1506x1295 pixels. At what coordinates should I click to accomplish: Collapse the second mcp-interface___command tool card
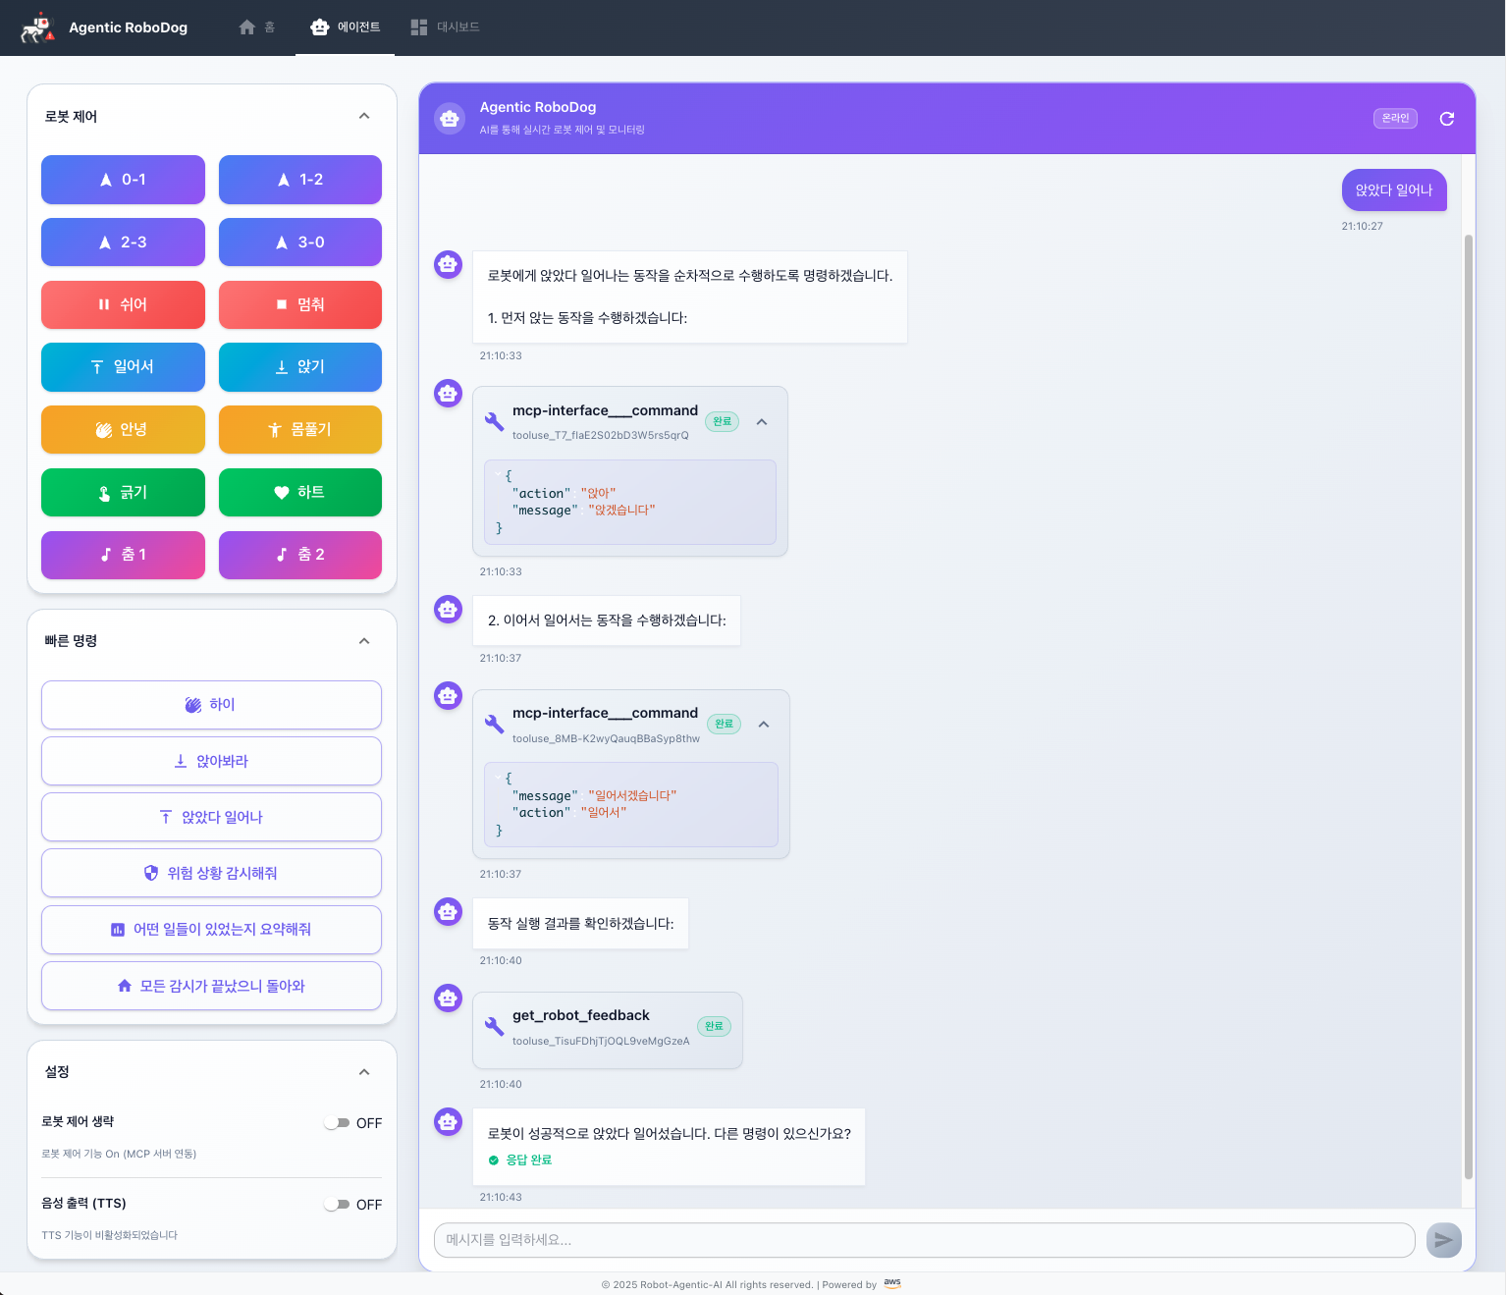(764, 725)
